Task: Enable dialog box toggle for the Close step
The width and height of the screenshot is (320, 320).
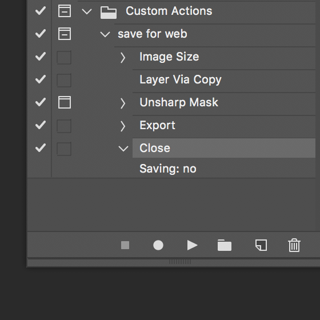Action: click(x=64, y=149)
